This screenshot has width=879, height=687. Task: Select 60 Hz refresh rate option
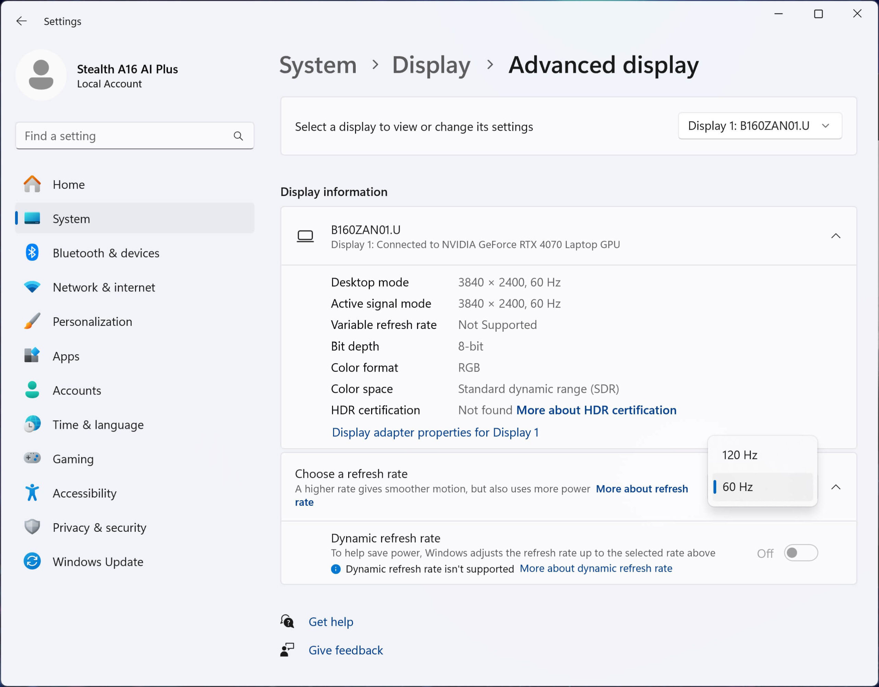coord(762,487)
